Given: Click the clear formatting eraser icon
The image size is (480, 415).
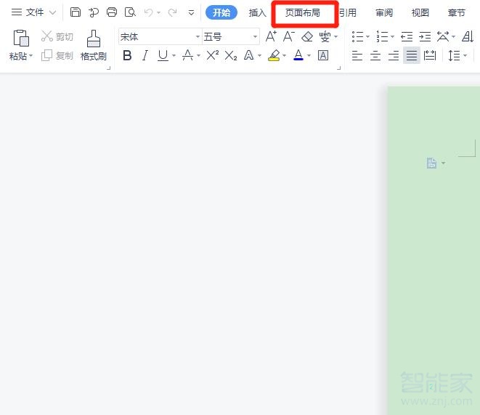Looking at the screenshot, I should [306, 36].
